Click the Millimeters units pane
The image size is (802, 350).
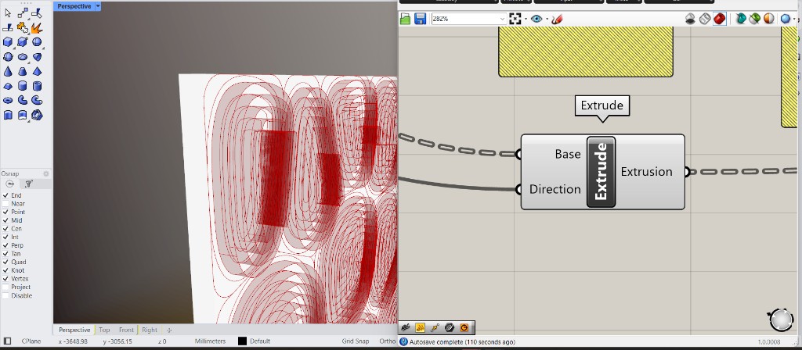point(210,341)
